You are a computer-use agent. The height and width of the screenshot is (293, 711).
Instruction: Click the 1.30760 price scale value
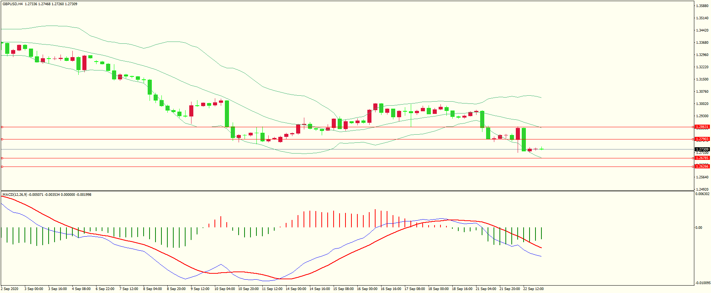[x=702, y=92]
